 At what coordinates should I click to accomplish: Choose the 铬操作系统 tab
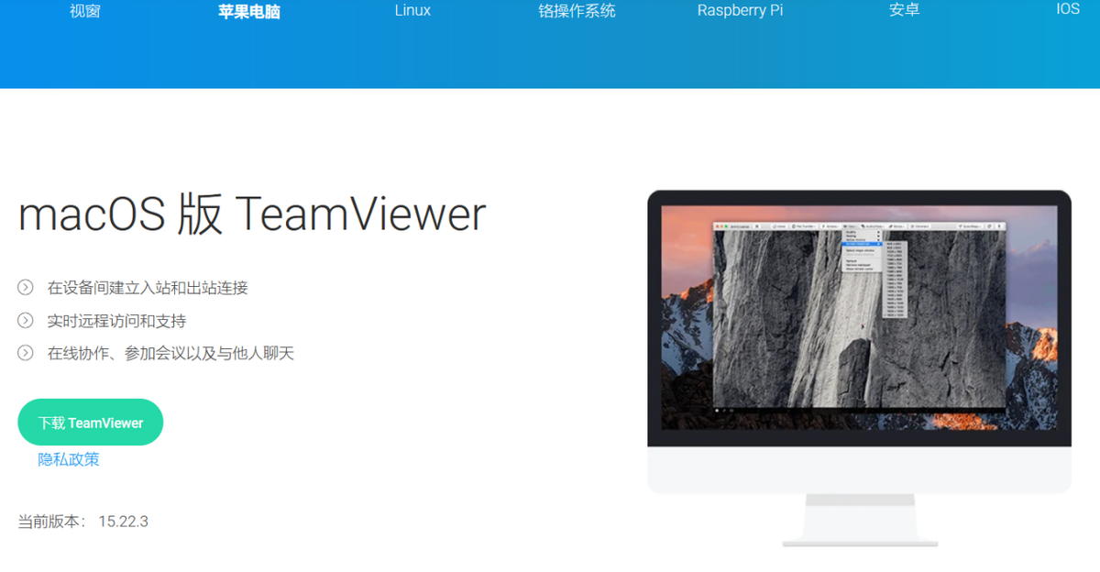coord(577,11)
